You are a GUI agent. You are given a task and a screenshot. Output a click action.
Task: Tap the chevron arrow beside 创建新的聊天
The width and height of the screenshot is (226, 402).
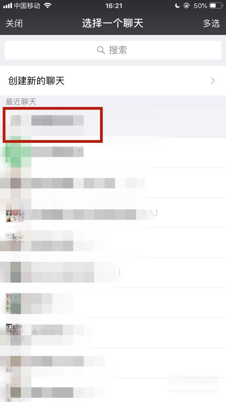pos(213,81)
